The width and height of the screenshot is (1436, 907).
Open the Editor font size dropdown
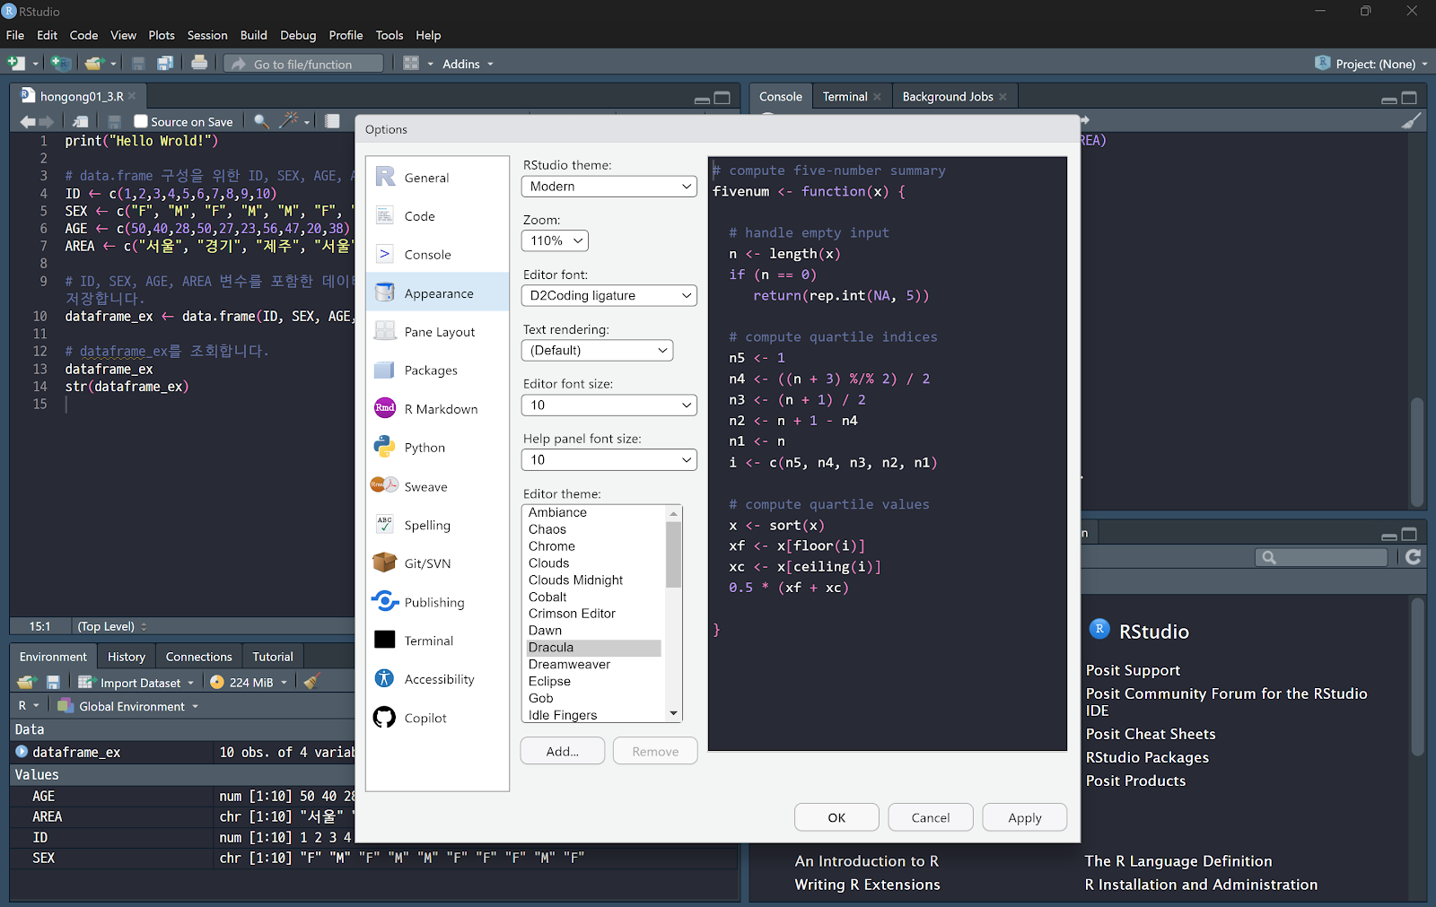click(x=609, y=405)
